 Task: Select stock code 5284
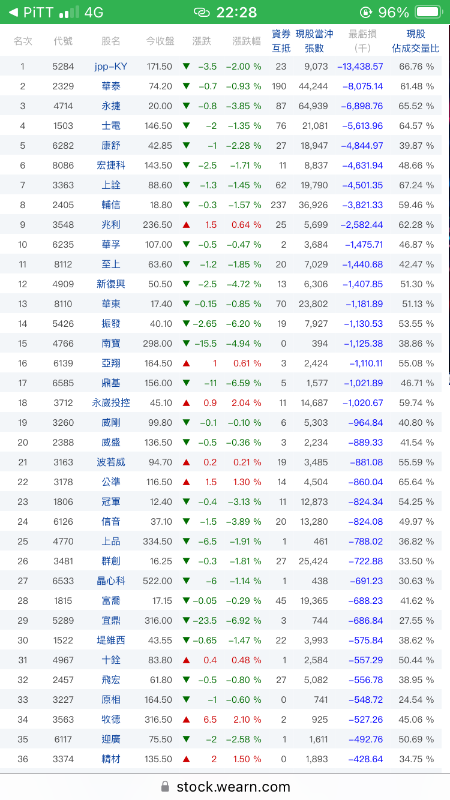coord(63,67)
